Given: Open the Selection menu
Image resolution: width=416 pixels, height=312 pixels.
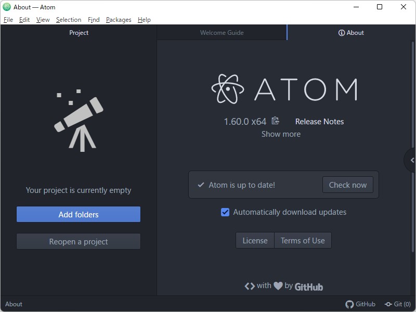Looking at the screenshot, I should tap(69, 19).
